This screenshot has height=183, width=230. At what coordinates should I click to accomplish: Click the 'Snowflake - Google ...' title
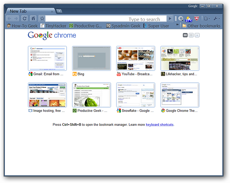[138, 111]
